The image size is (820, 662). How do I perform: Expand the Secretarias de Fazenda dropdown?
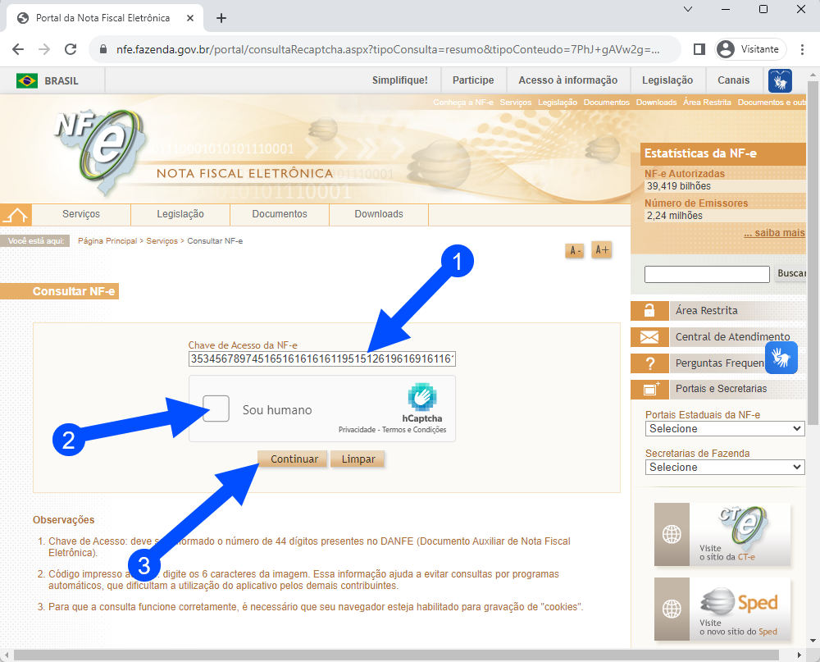[x=725, y=468]
